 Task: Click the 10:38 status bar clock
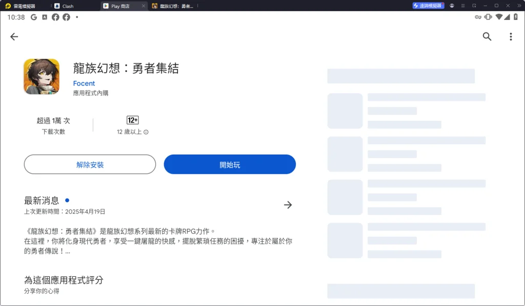click(16, 17)
